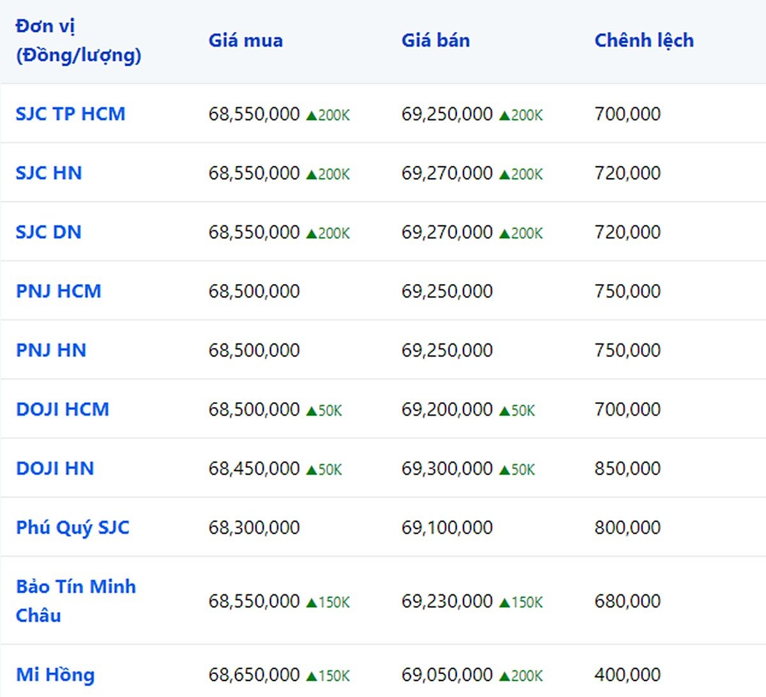Viewport: 766px width, 697px height.
Task: Click the ▲200K change on SJC HN buy price
Action: [x=328, y=174]
